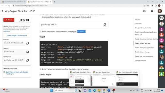
Task: Open network and volume quick settings
Action: pos(148,90)
